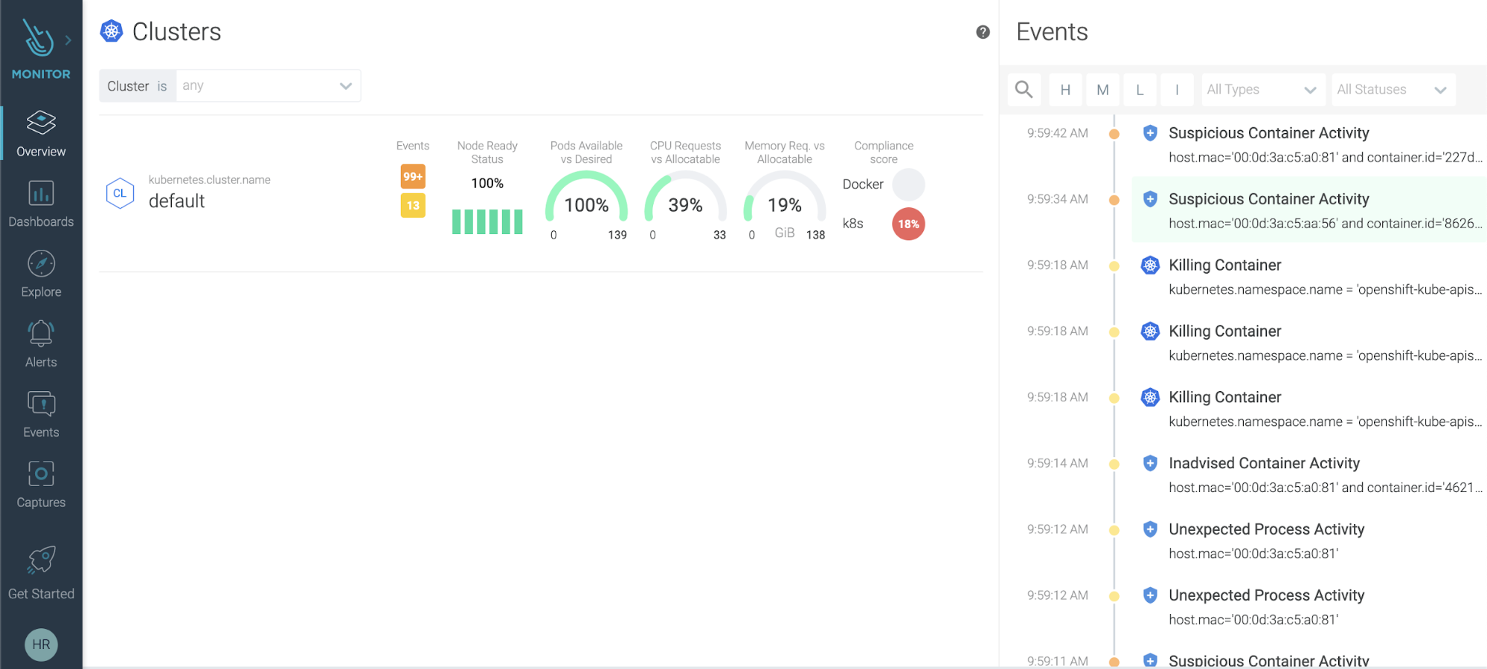This screenshot has height=669, width=1487.
Task: Click timeline dot at 9:59:34 AM
Action: coord(1114,200)
